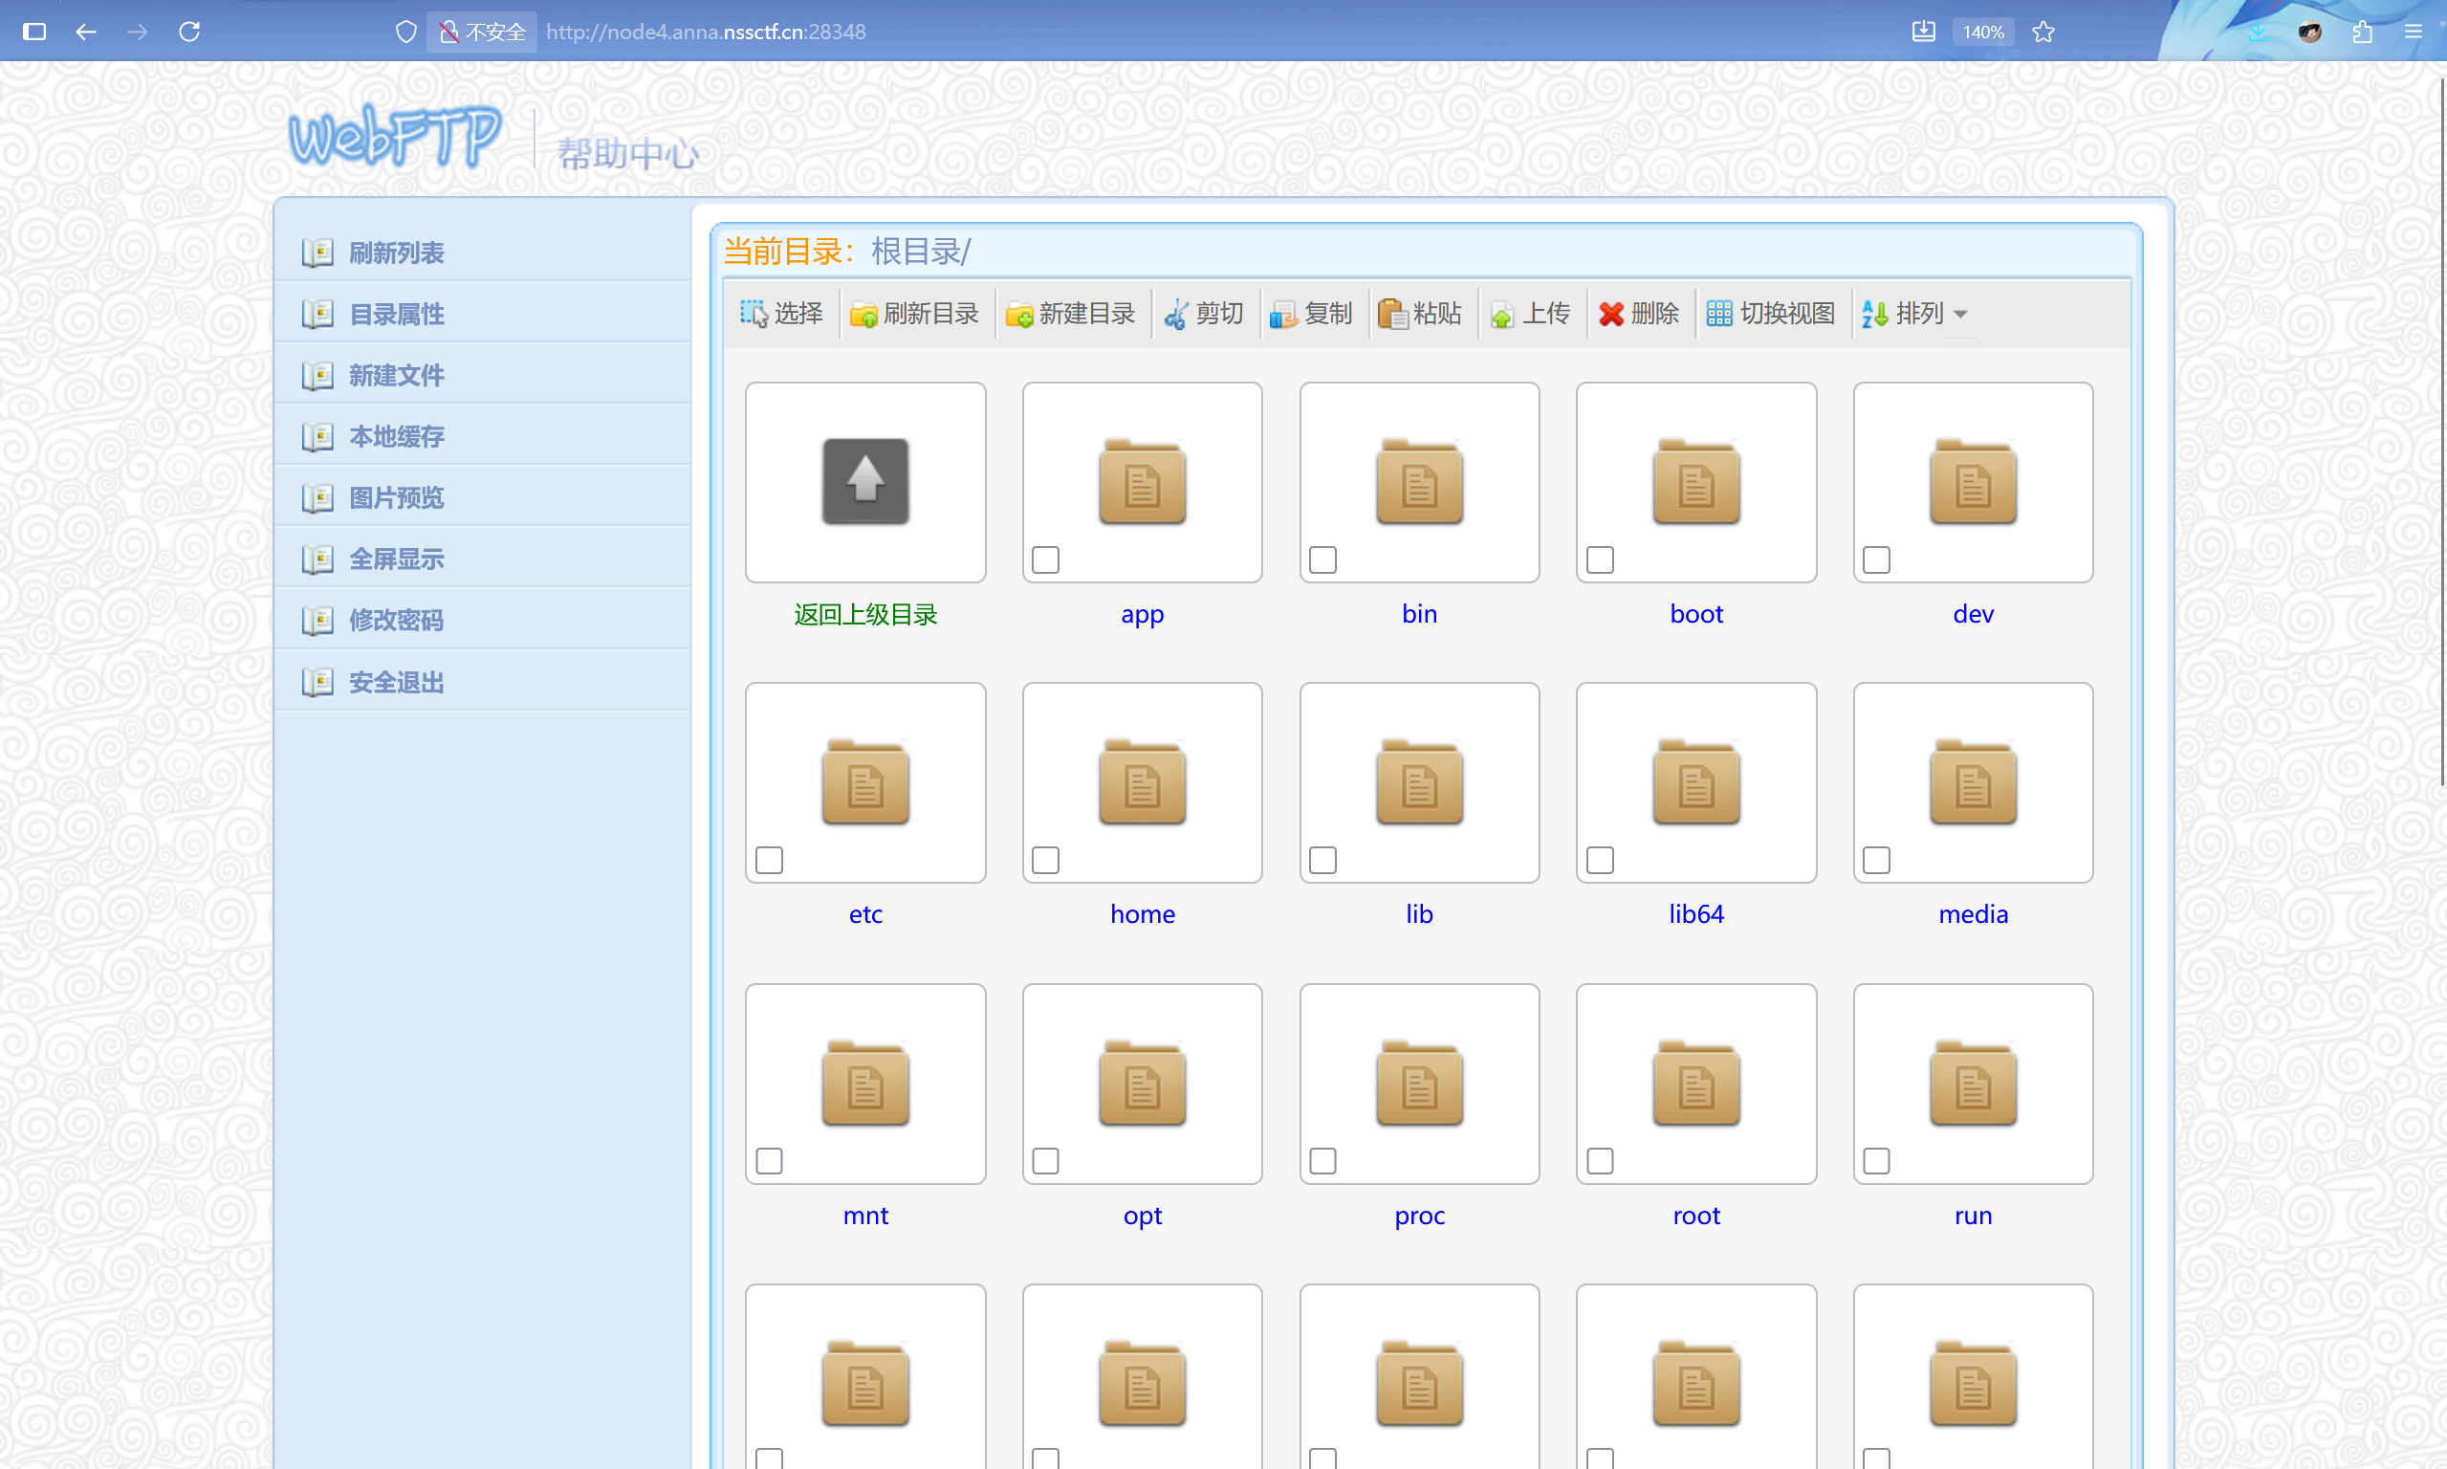Image resolution: width=2447 pixels, height=1469 pixels.
Task: Open the sort (排列) dropdown arrow
Action: coord(1960,315)
